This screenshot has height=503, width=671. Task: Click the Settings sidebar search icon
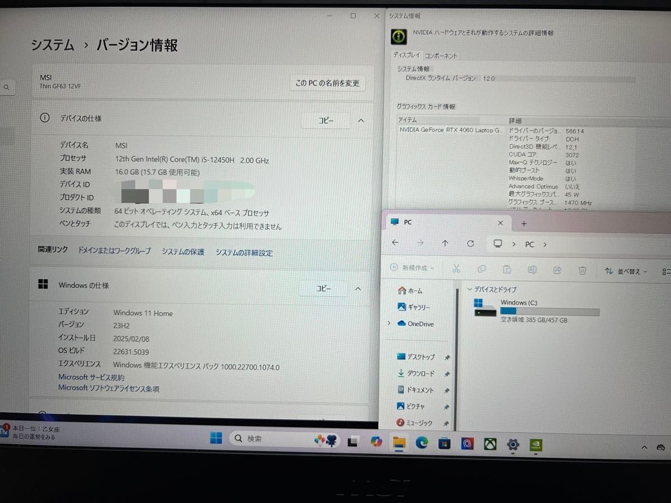point(7,87)
